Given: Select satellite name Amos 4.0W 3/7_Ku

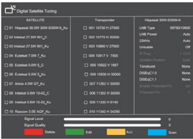Looking at the screenshot, I should pyautogui.click(x=30, y=84).
